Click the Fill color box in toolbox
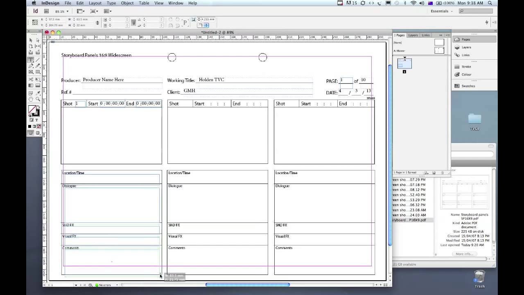Image resolution: width=524 pixels, height=295 pixels. pyautogui.click(x=32, y=109)
